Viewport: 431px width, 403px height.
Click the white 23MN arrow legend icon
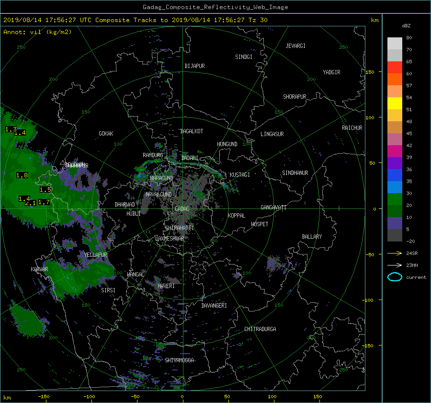click(395, 265)
